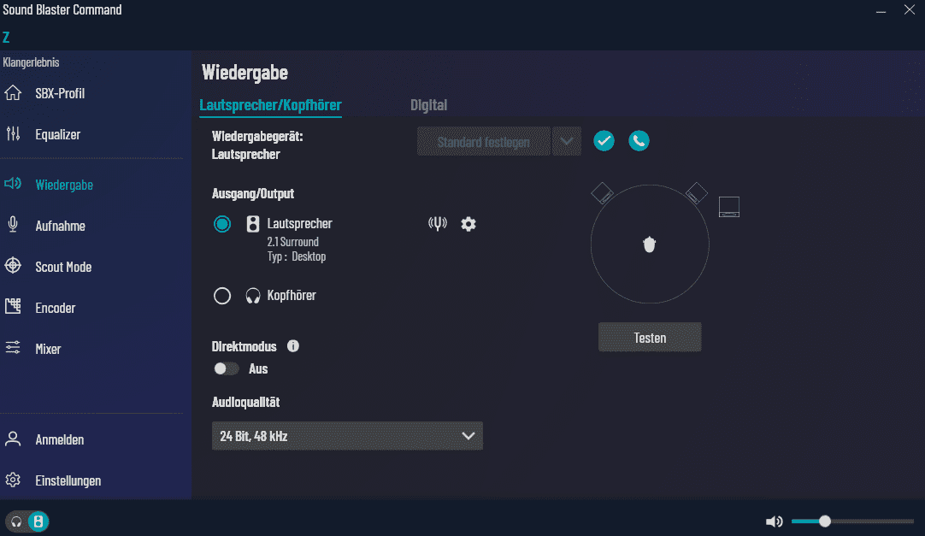Click the Anmelden user icon
The width and height of the screenshot is (925, 536).
(13, 439)
